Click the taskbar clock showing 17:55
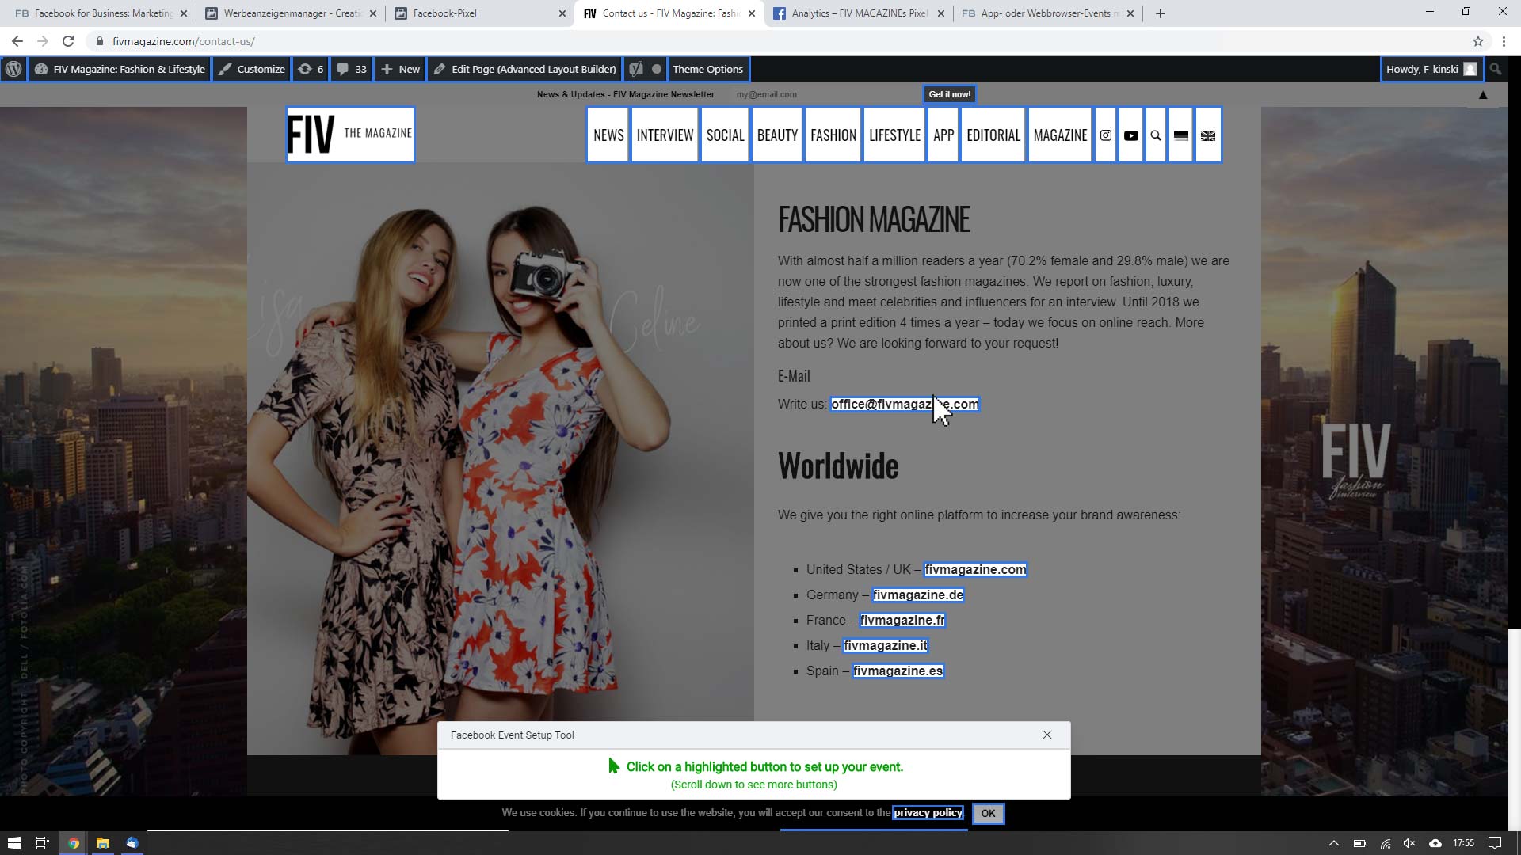The width and height of the screenshot is (1521, 855). pyautogui.click(x=1463, y=843)
